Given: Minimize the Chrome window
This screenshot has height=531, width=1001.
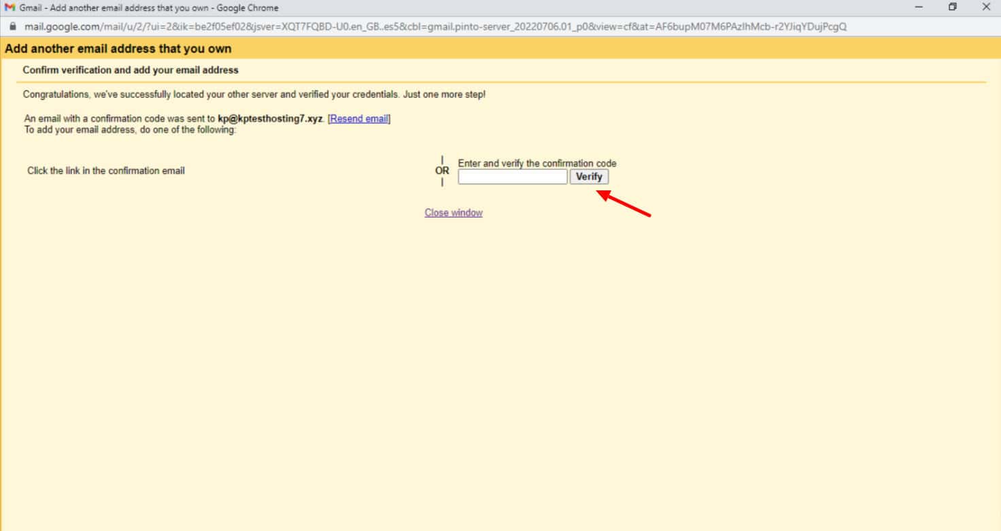Looking at the screenshot, I should [919, 7].
